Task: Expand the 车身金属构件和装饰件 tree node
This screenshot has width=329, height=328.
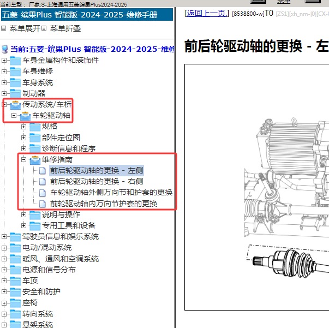Action: 4,61
